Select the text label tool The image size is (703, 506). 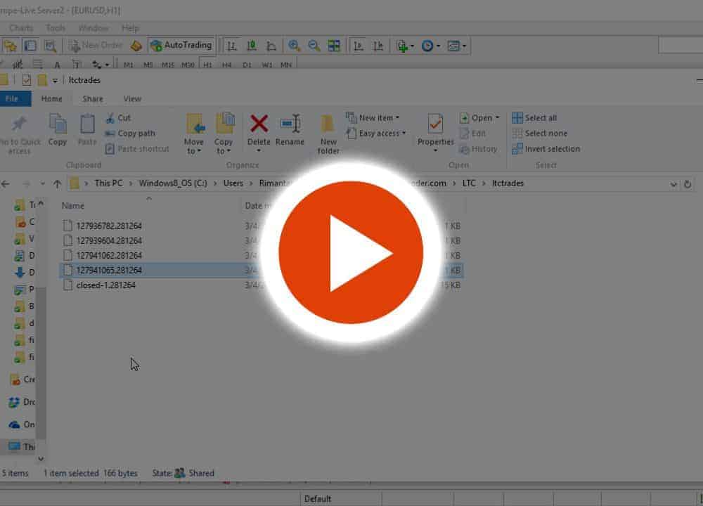(77, 65)
